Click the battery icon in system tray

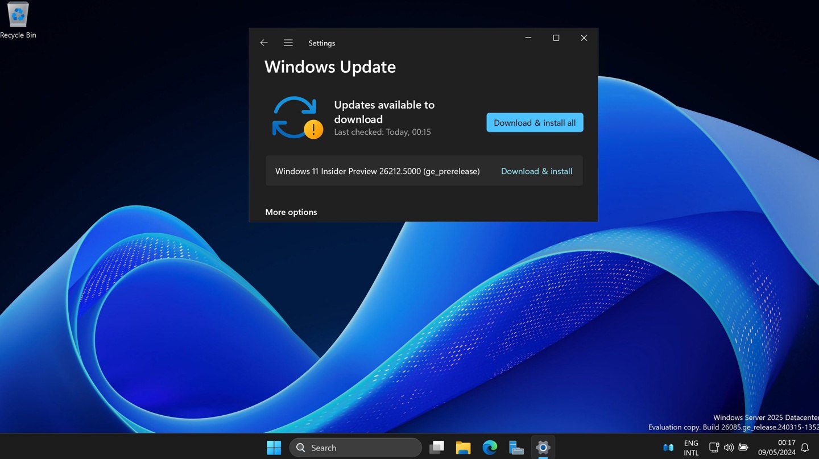click(743, 448)
